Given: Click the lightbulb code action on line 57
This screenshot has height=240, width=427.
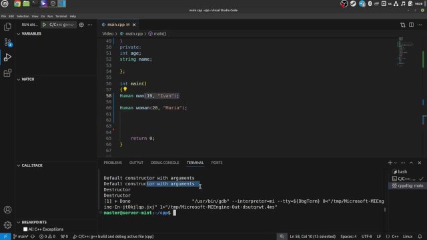Looking at the screenshot, I should [125, 89].
